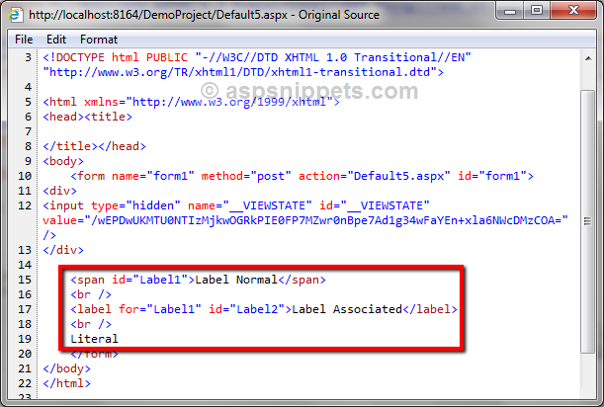Click line number 7 in the gutter
This screenshot has width=604, height=407.
(x=28, y=131)
